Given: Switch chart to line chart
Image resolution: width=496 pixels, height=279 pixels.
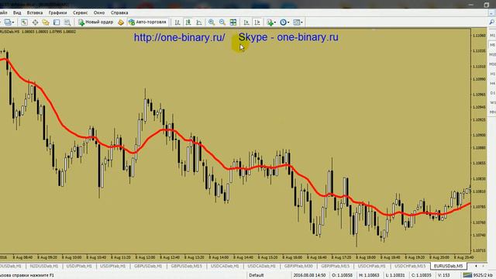Looking at the screenshot, I should coord(199,22).
